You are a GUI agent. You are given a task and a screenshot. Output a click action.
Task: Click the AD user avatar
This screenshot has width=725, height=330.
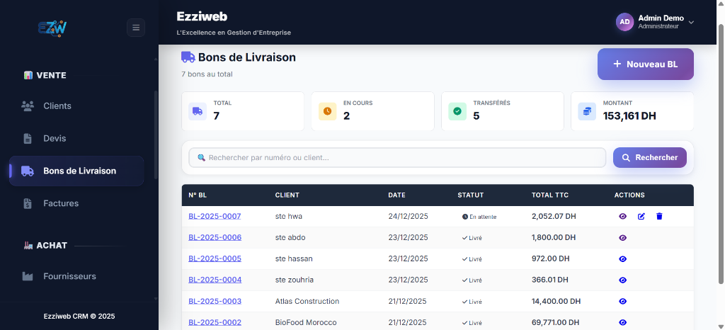[x=624, y=22]
